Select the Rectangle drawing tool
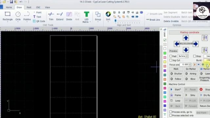Screen dimensions: 210x118 (x=8, y=16)
